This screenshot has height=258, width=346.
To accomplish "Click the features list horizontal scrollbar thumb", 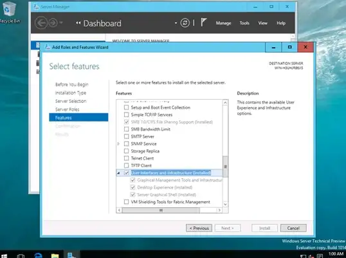I will 161,210.
